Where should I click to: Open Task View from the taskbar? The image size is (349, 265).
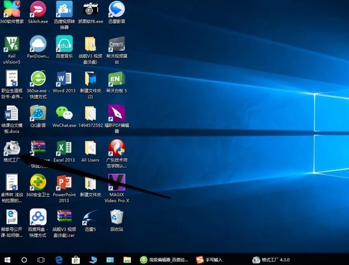click(x=41, y=260)
